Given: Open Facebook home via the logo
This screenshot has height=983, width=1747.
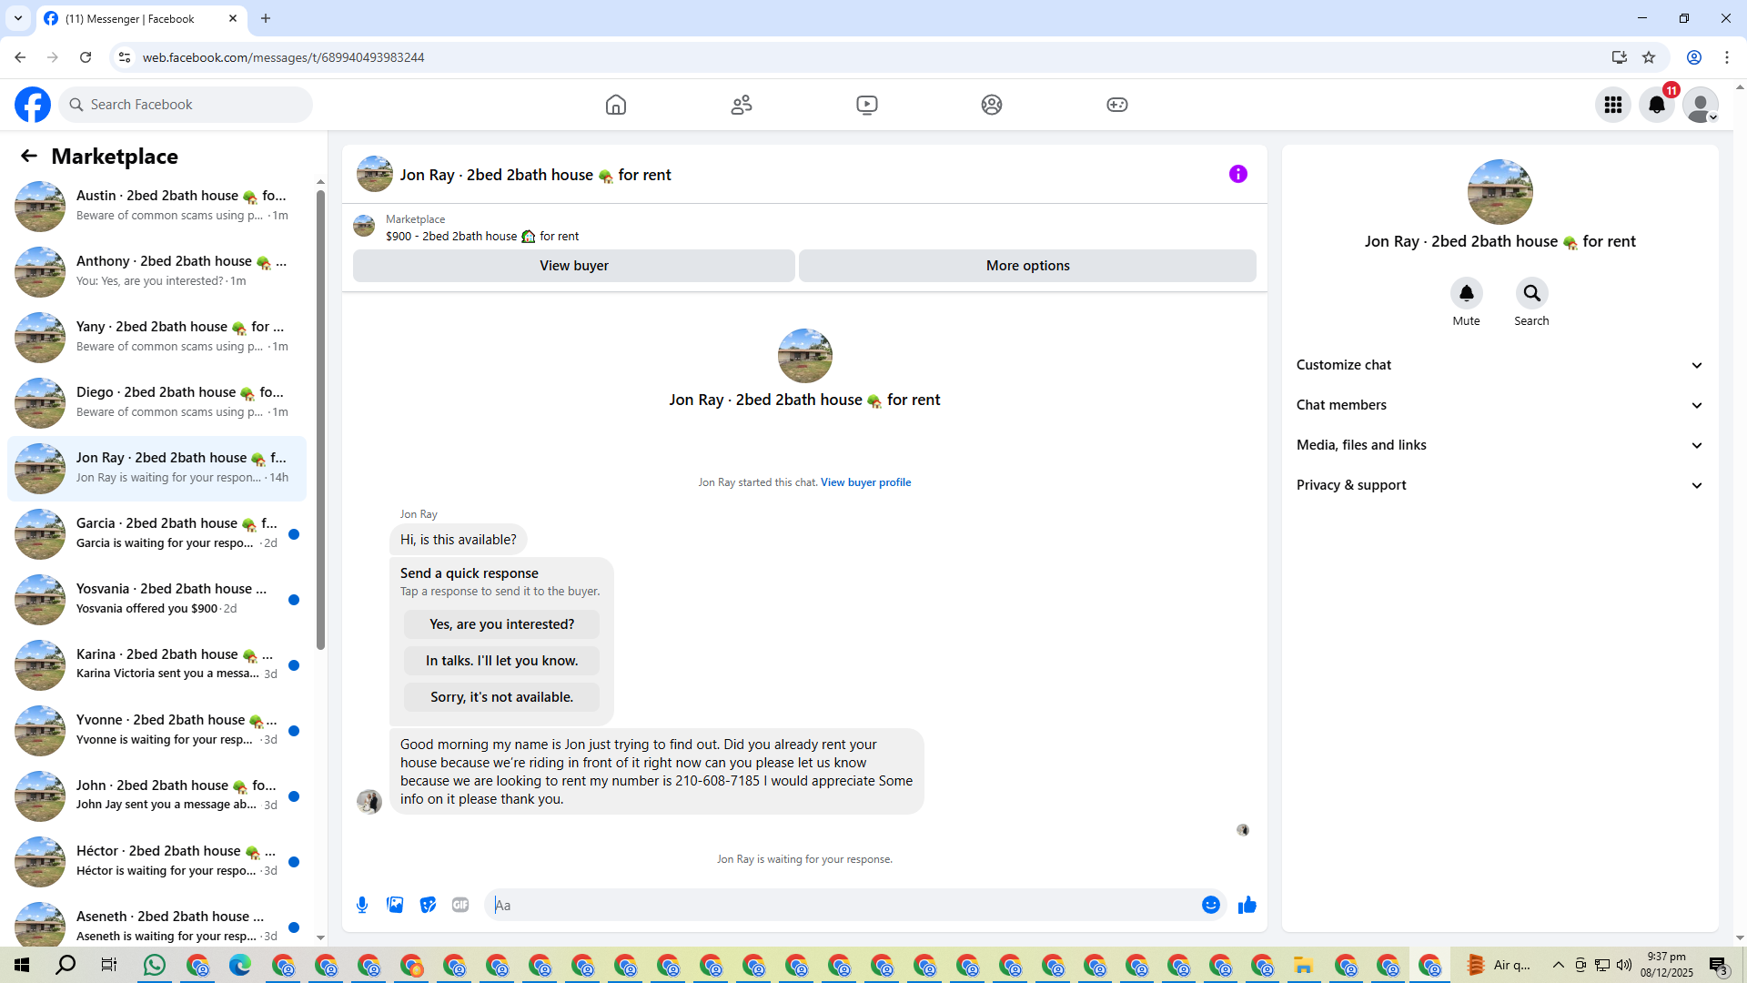Looking at the screenshot, I should point(33,105).
